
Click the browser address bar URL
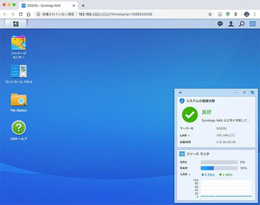click(115, 14)
